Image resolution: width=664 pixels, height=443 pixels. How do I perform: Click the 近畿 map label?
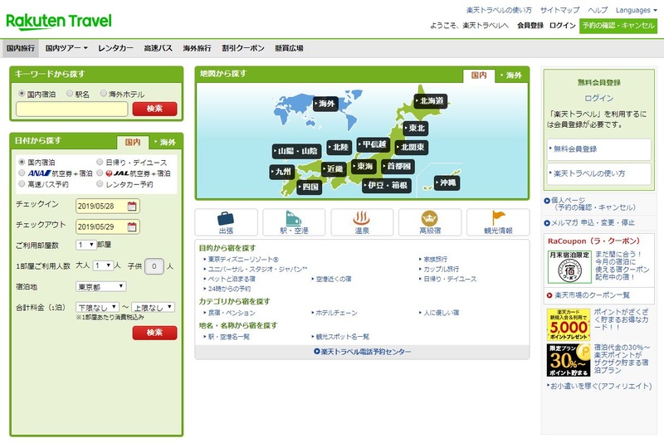coord(334,169)
